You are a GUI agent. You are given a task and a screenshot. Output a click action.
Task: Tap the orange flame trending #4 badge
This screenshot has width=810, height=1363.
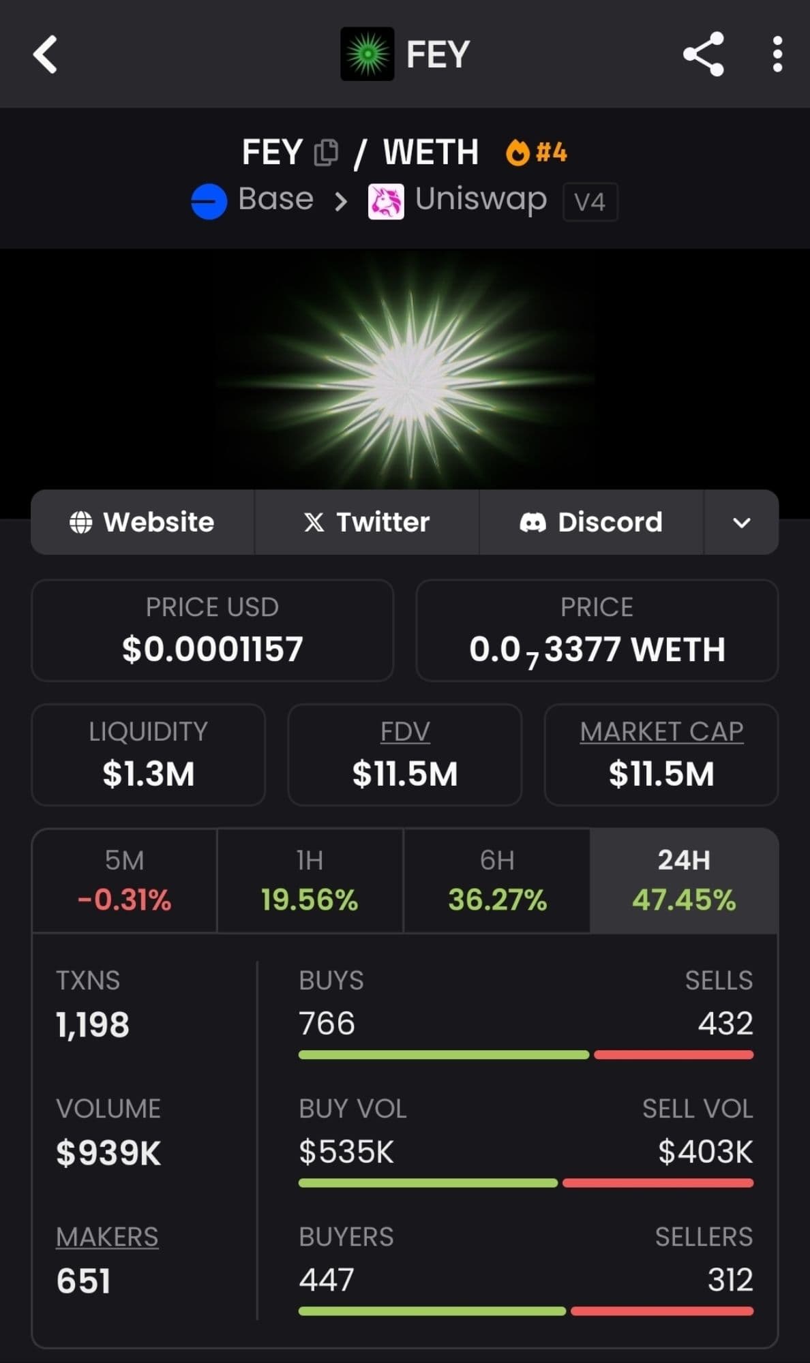pyautogui.click(x=536, y=152)
